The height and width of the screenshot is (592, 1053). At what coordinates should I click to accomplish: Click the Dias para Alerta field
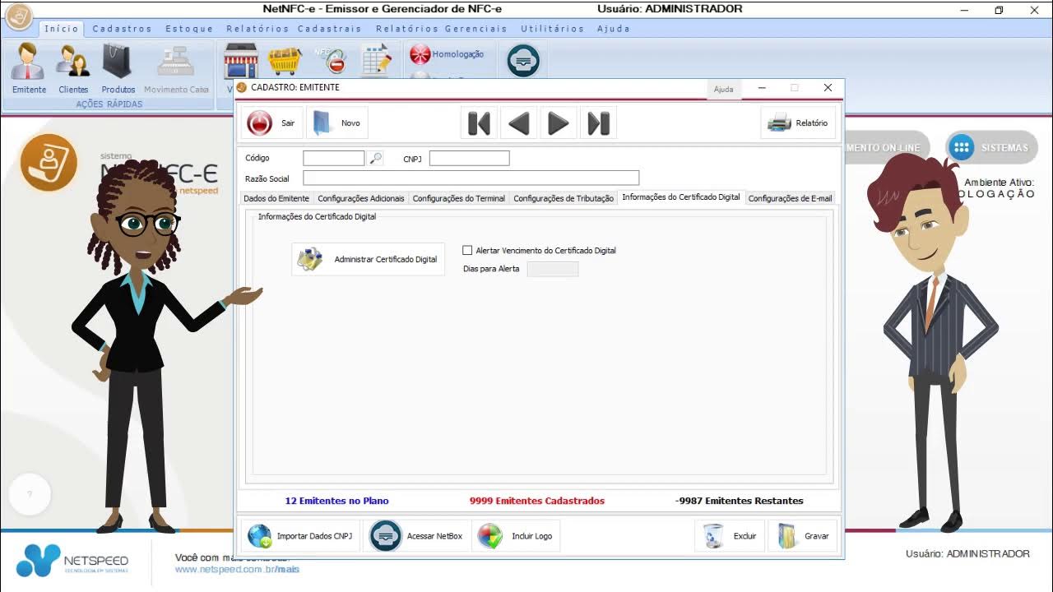pyautogui.click(x=553, y=269)
